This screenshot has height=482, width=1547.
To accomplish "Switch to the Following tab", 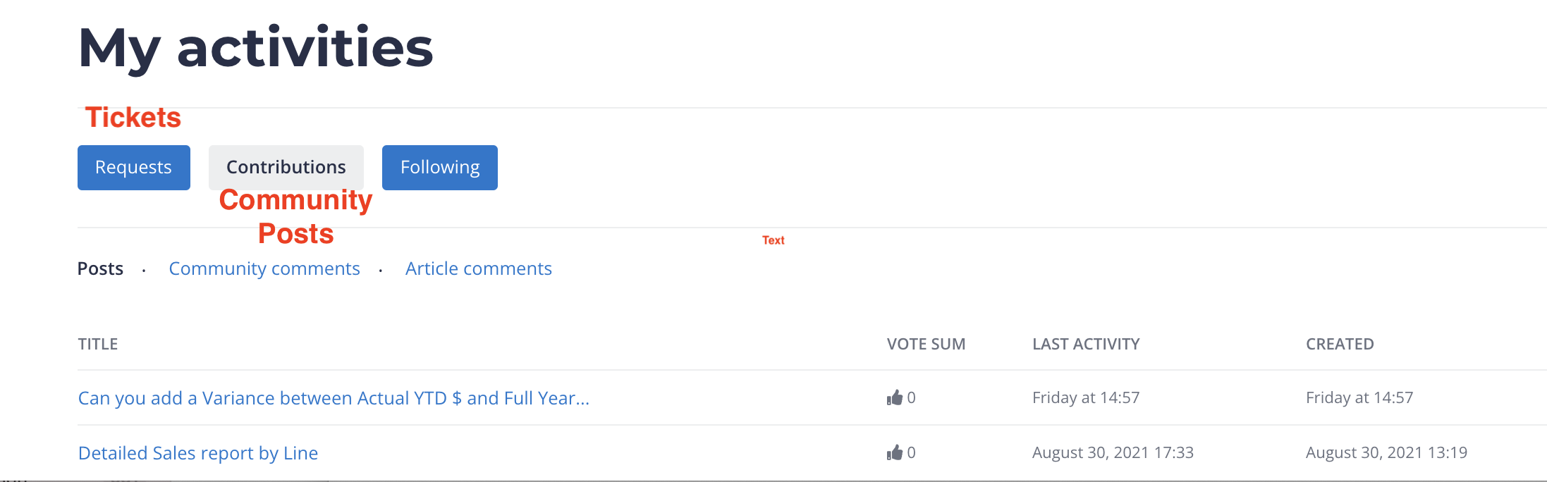I will coord(440,168).
